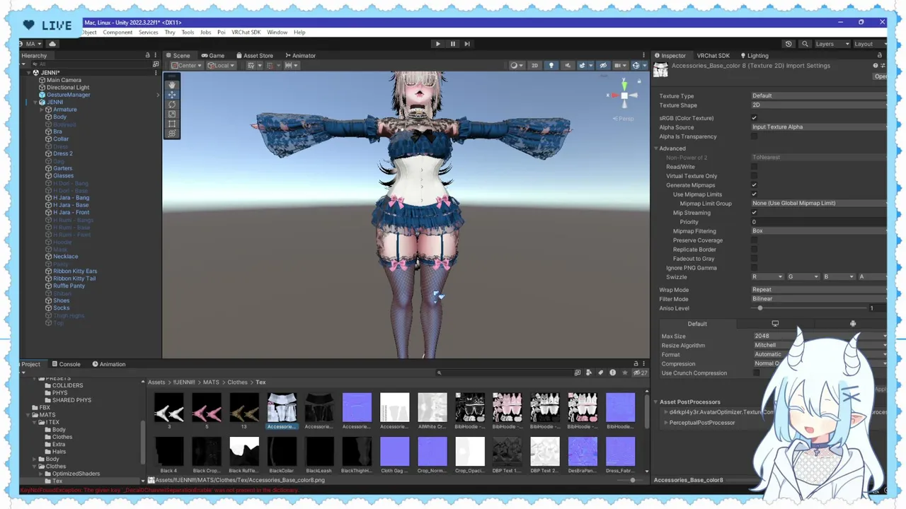
Task: Open the VRChat SDK tab in Inspector area
Action: (713, 56)
